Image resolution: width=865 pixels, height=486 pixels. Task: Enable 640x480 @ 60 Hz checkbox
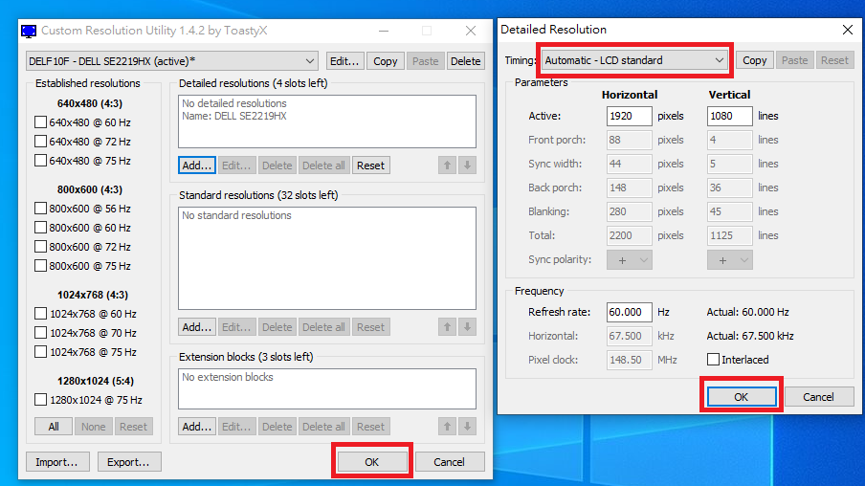[x=40, y=121]
